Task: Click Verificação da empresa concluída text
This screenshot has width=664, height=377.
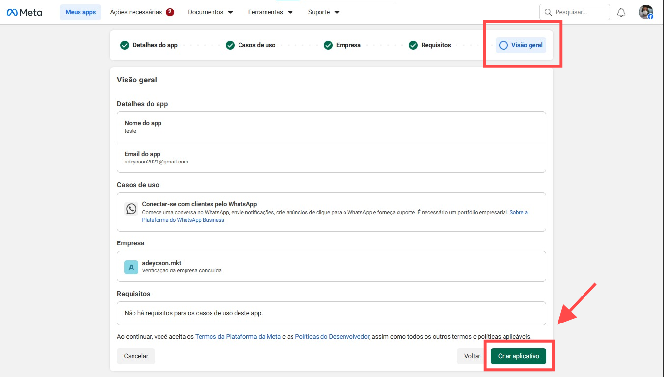Action: (182, 270)
